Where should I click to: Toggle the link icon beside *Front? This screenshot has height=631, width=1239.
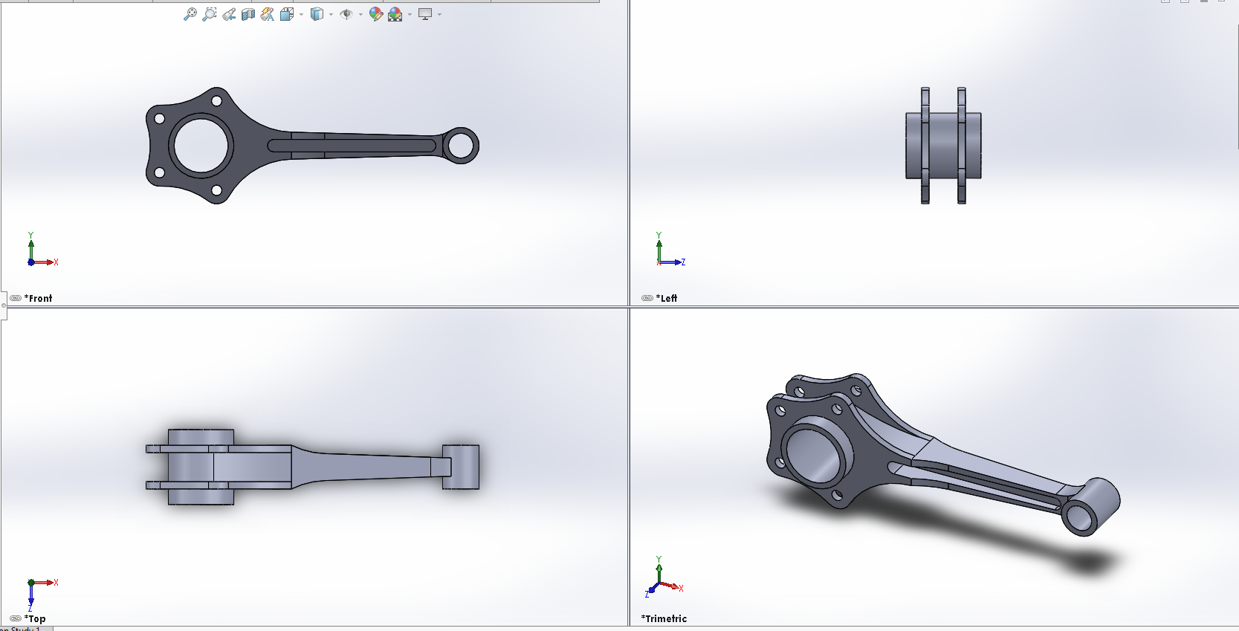pyautogui.click(x=16, y=298)
